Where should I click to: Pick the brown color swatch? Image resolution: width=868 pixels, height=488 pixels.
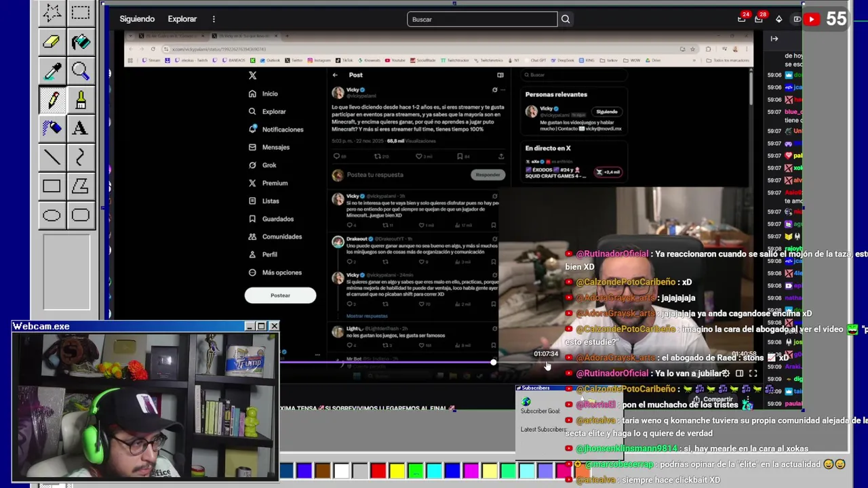click(x=323, y=470)
